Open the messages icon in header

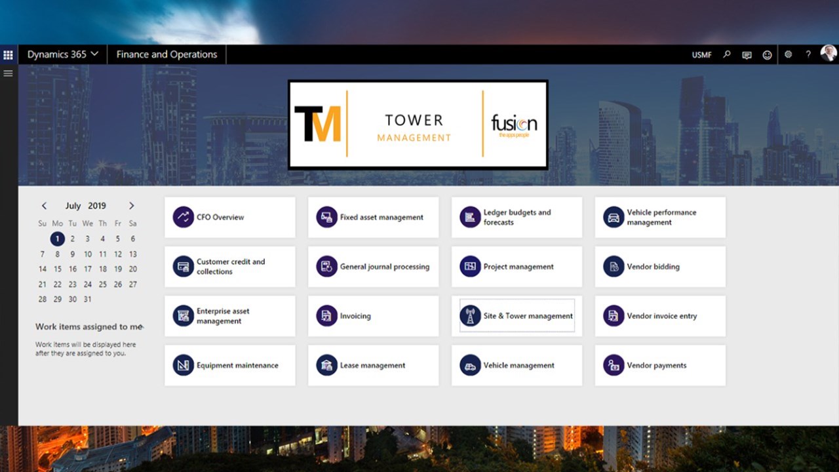747,55
